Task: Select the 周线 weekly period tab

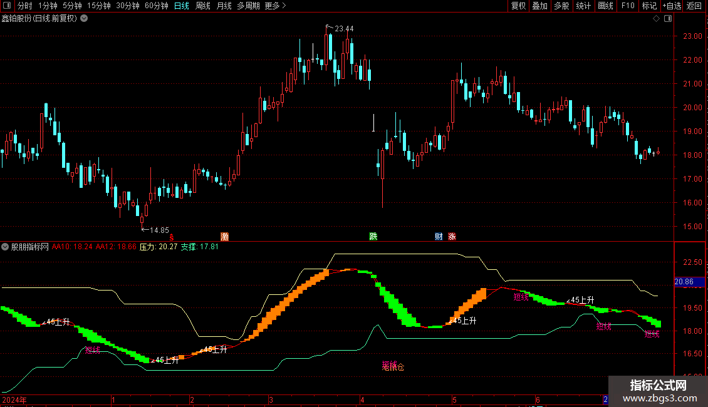Action: pyautogui.click(x=203, y=6)
